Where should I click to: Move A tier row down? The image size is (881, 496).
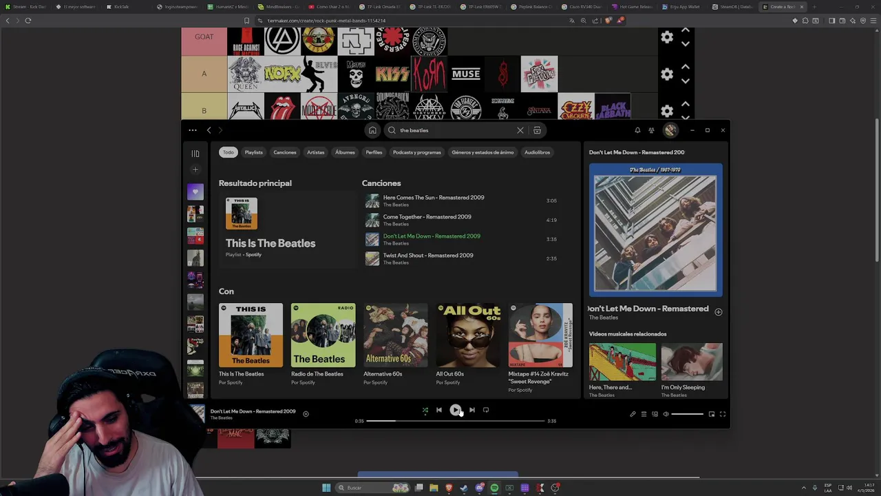click(686, 81)
